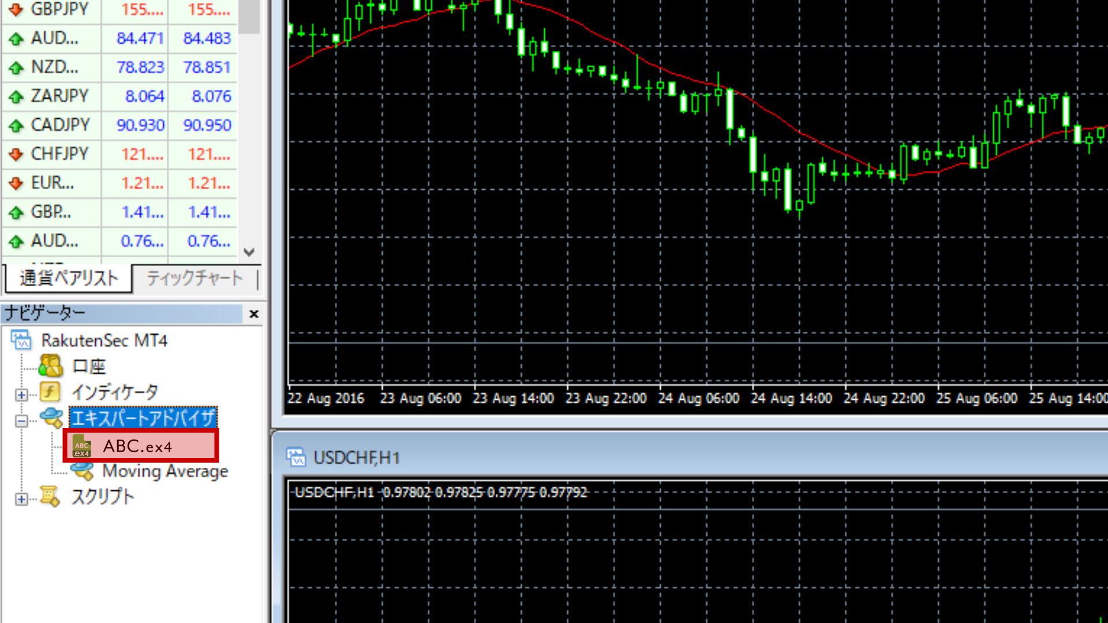Select the ABC.ex4 expert advisor

[x=140, y=446]
